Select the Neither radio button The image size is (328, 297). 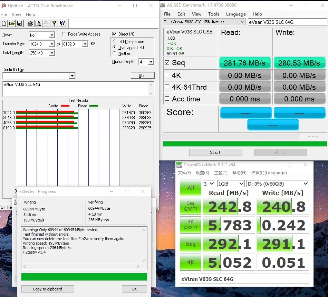click(x=114, y=53)
